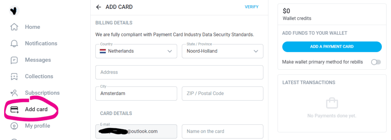Screen dimensions: 391x140
Task: Click the profile avatar logo at top left
Action: tap(14, 10)
